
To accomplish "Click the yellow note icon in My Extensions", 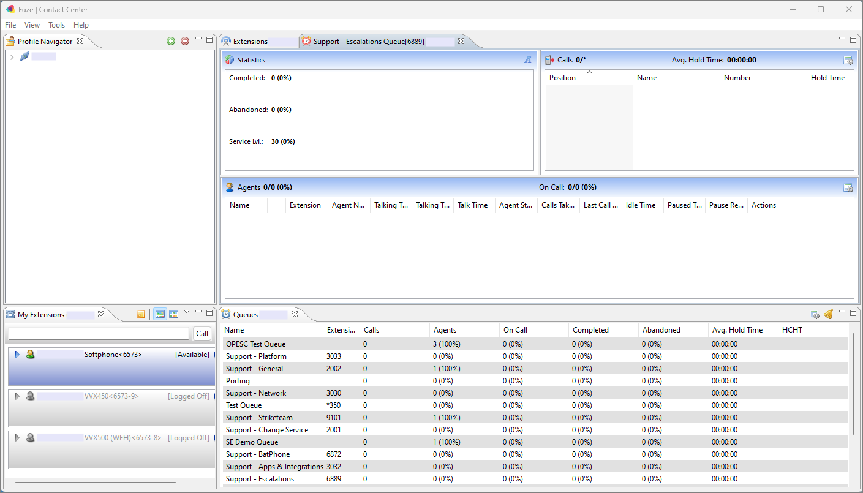I will click(x=141, y=314).
